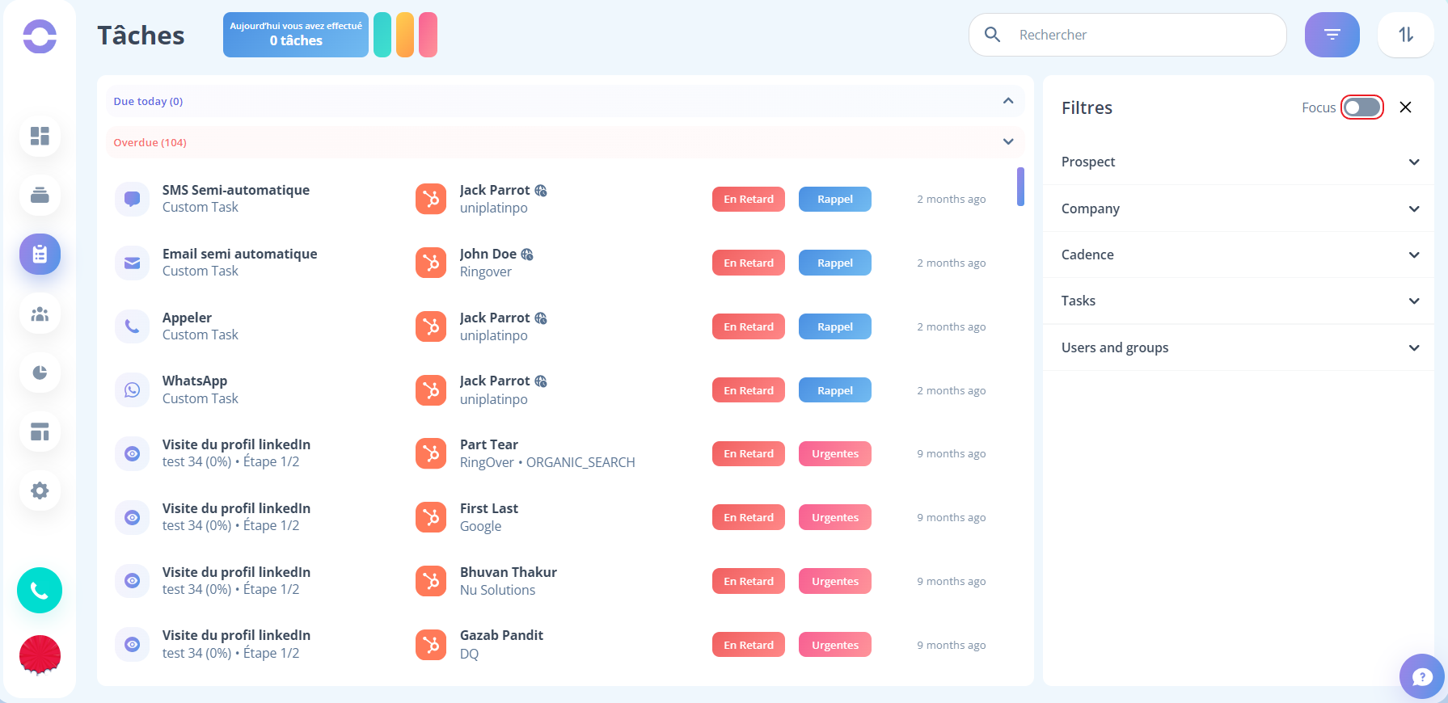Click the HubSpot icon beside First Last
Viewport: 1448px width, 703px height.
pos(431,517)
